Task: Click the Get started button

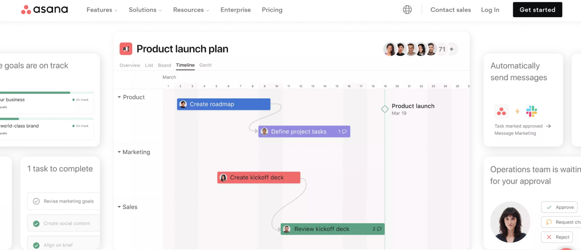Action: [x=537, y=9]
